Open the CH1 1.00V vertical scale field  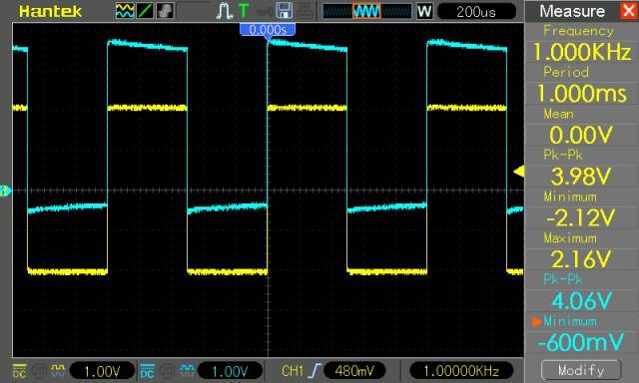[x=102, y=371]
